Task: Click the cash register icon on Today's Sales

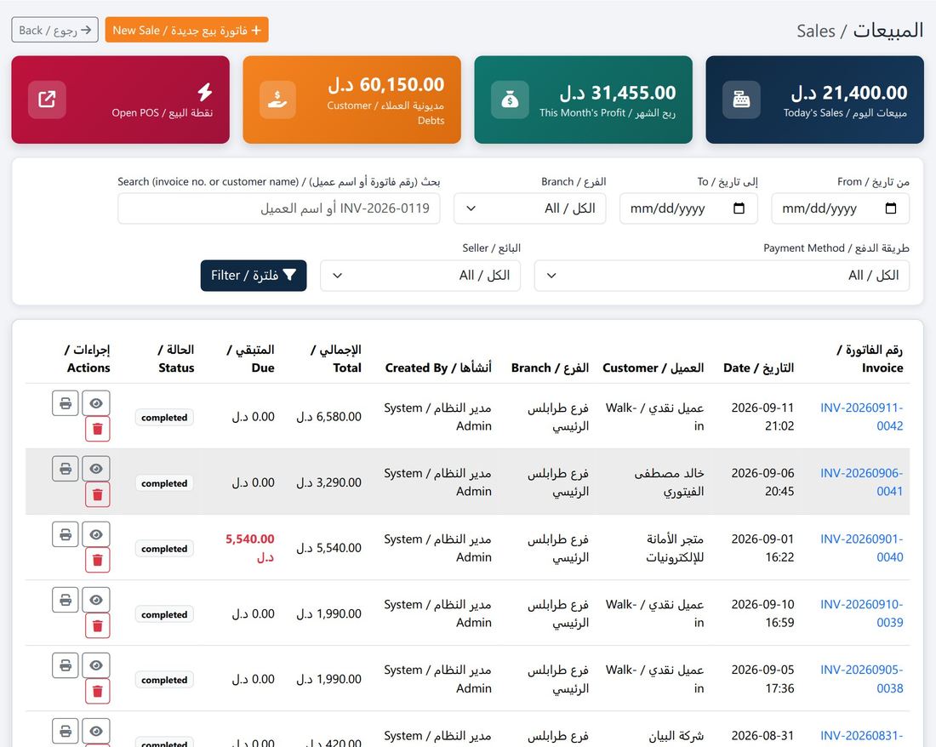Action: (x=741, y=100)
